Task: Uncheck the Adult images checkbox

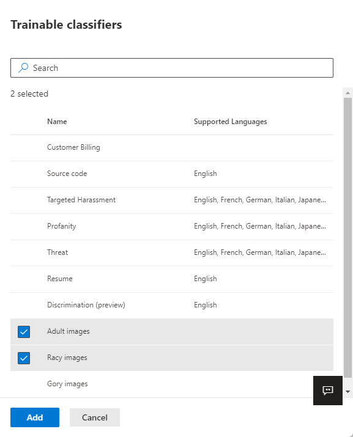Action: 24,332
